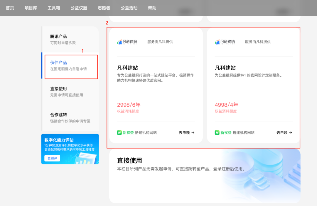
Task: Open the 首页 navigation item
Action: (10, 8)
